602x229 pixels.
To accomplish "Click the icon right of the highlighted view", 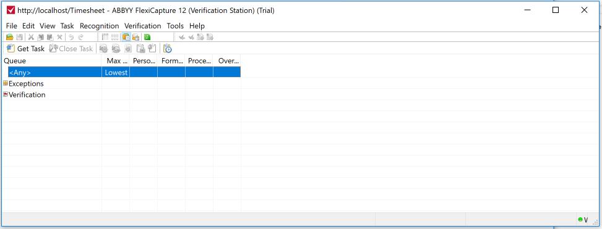I will click(135, 37).
